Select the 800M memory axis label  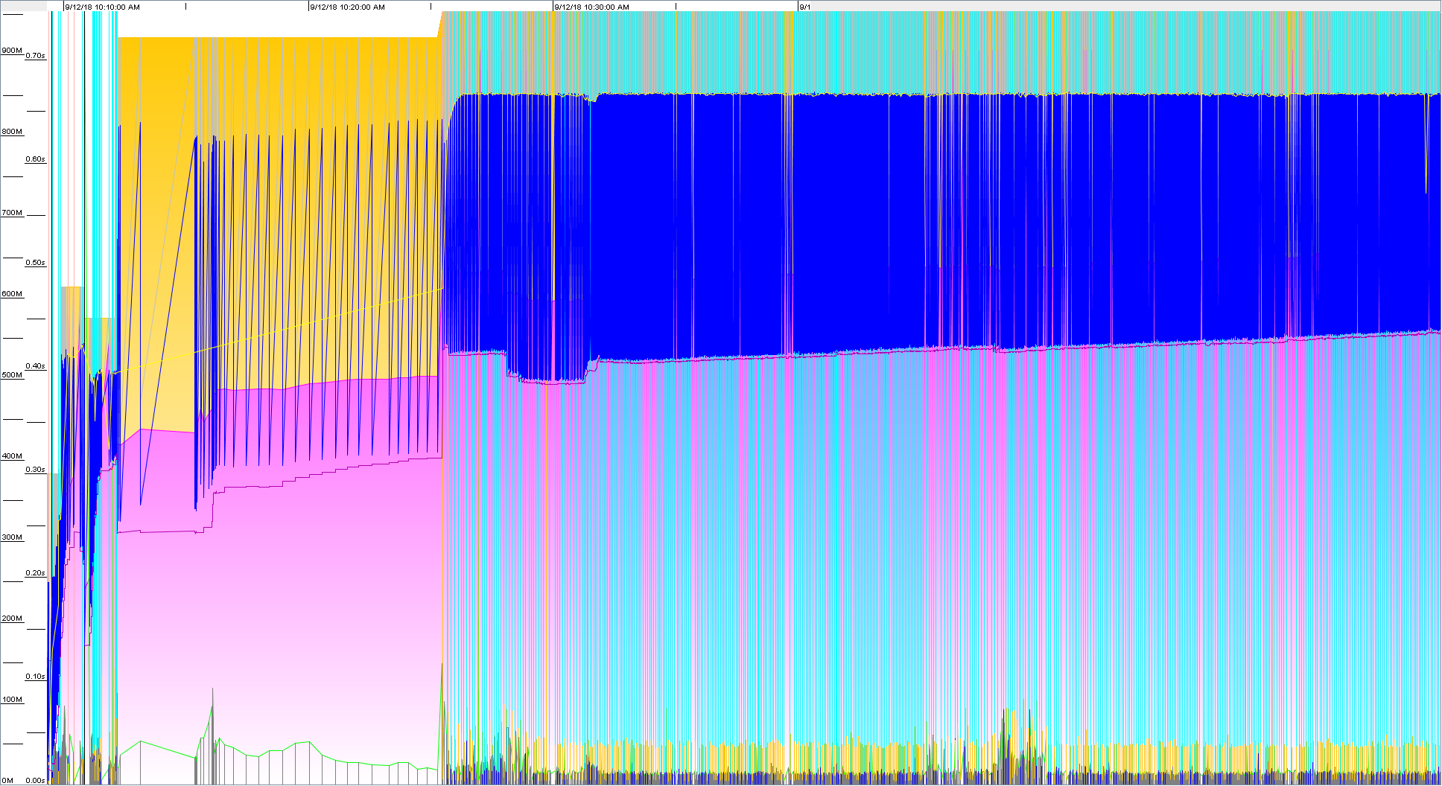[x=12, y=132]
